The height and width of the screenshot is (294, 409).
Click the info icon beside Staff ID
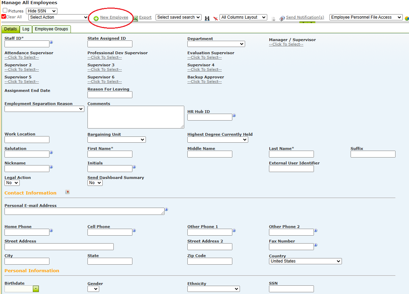(52, 42)
